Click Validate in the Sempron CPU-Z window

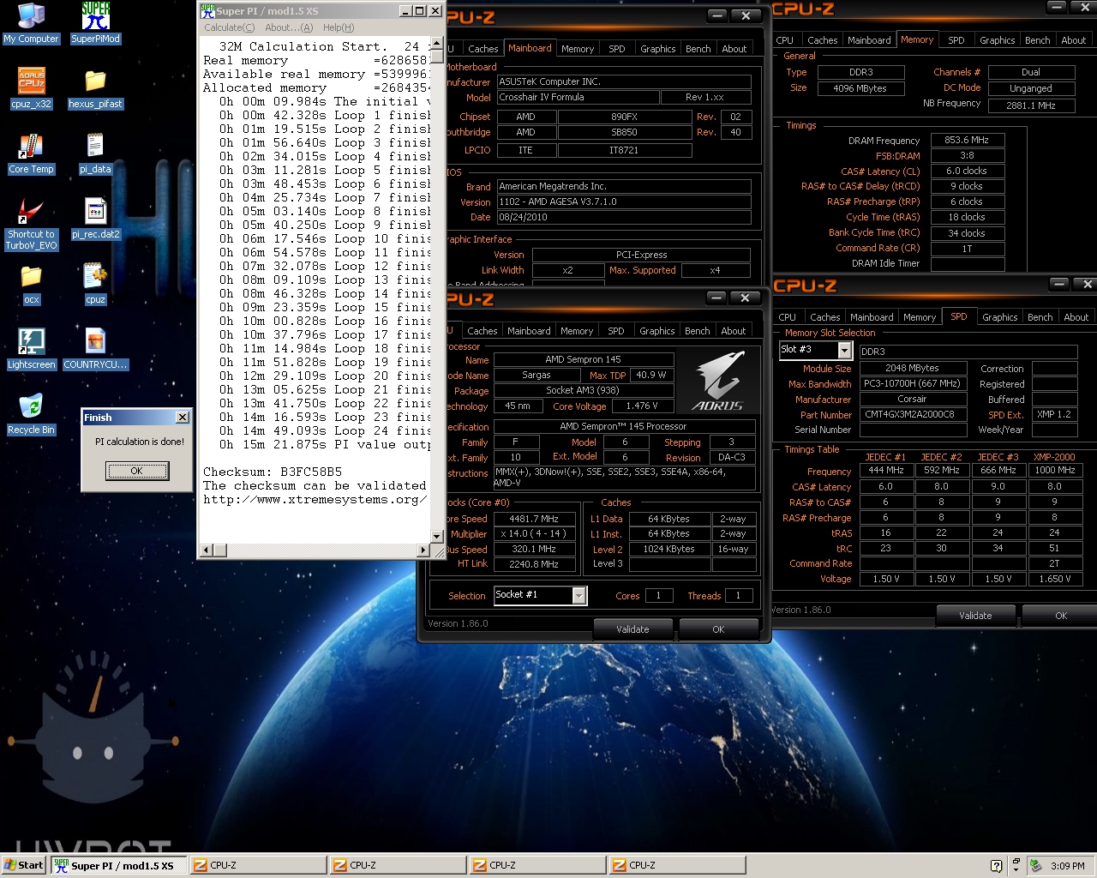point(632,629)
